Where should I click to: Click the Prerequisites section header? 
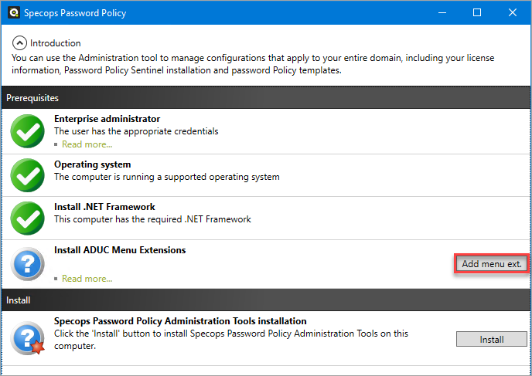266,97
